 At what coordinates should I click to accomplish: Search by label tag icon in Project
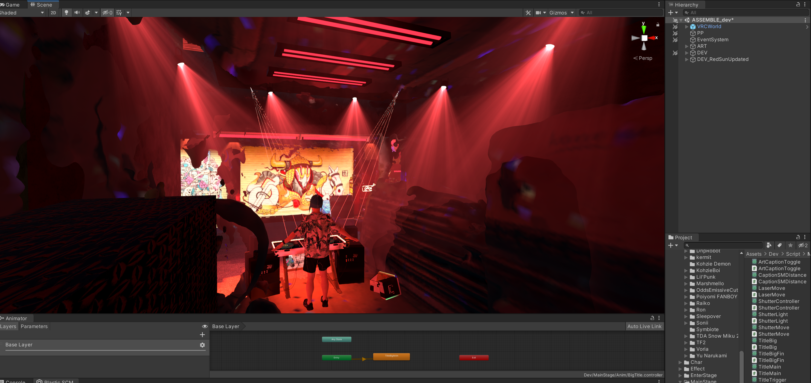click(780, 245)
